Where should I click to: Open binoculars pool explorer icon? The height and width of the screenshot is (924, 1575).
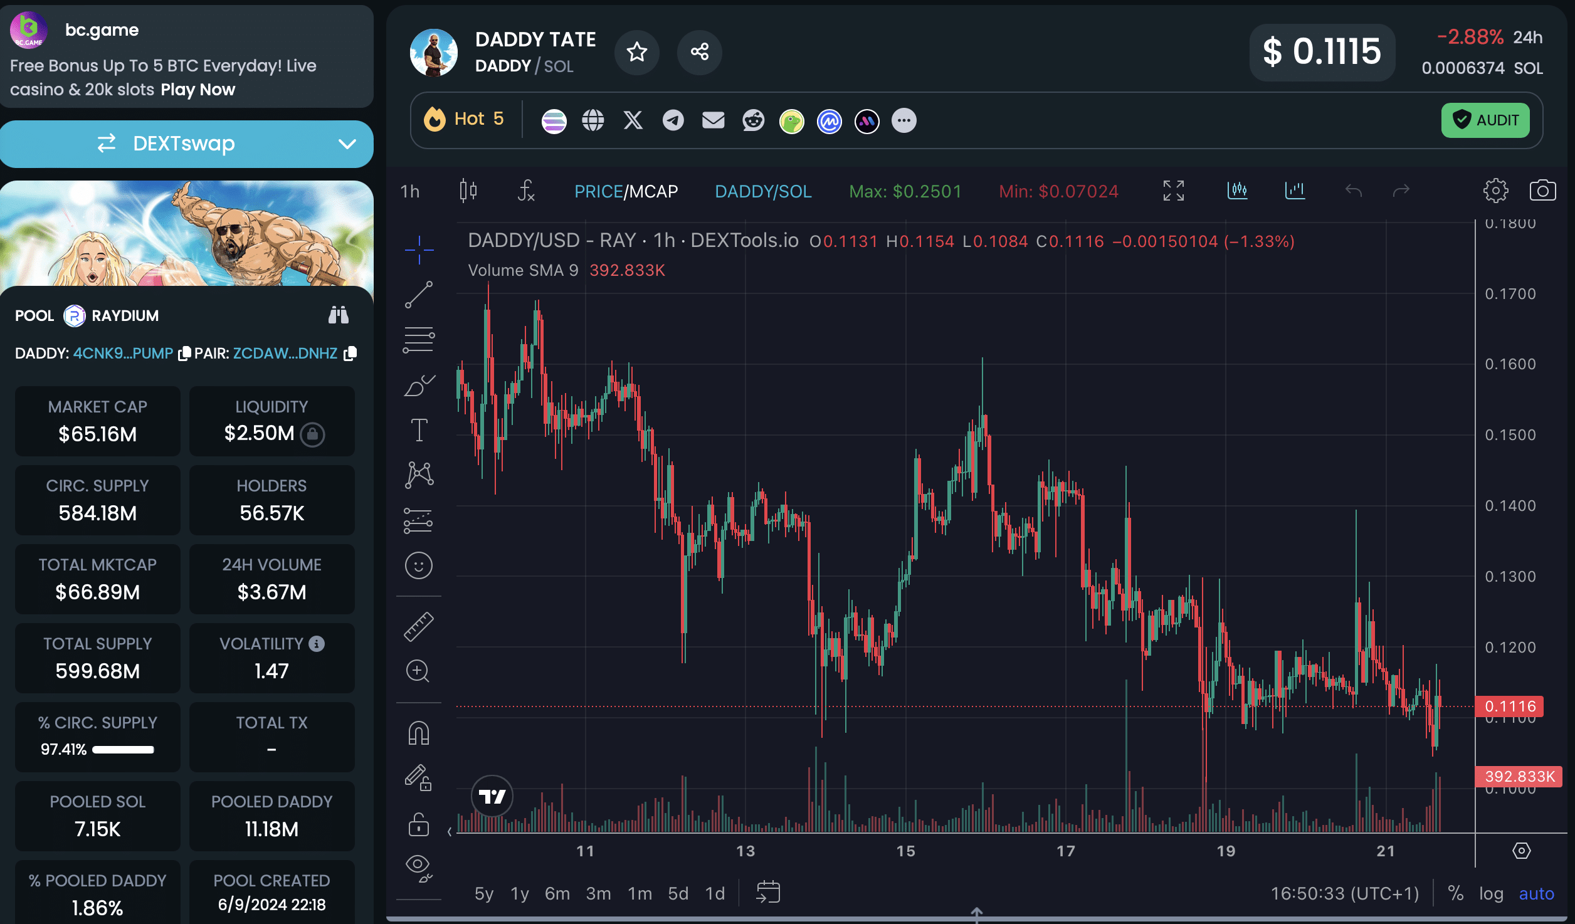[339, 315]
